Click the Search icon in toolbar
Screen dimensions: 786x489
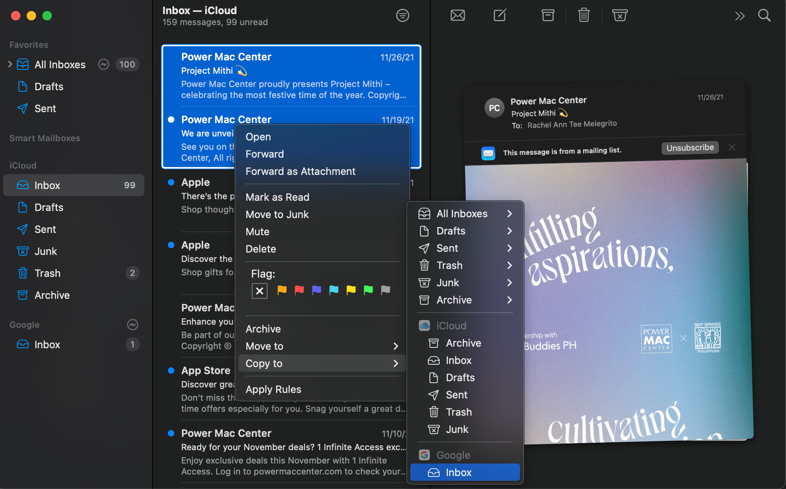pos(764,15)
